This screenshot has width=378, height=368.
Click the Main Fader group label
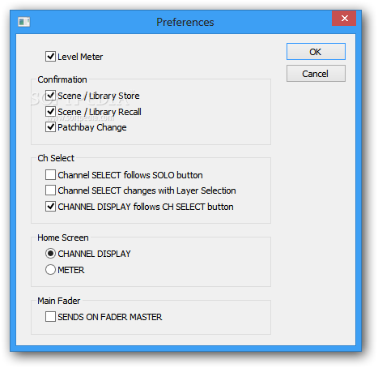tap(59, 301)
